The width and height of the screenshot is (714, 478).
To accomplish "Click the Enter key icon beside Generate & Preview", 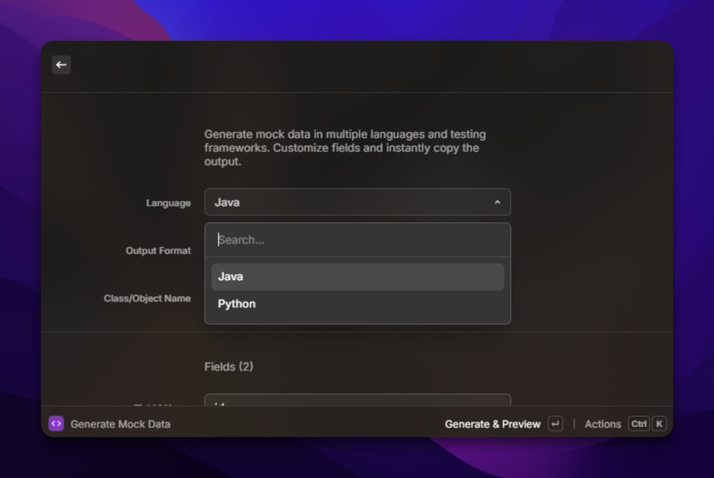I will tap(555, 423).
